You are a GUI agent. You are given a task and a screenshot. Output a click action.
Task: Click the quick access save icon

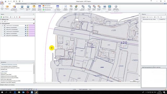5,1
